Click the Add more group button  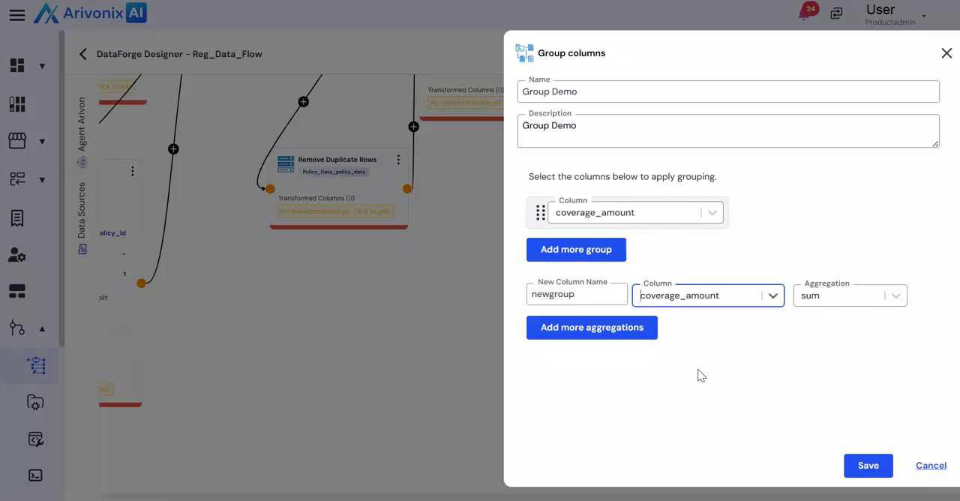pyautogui.click(x=576, y=250)
